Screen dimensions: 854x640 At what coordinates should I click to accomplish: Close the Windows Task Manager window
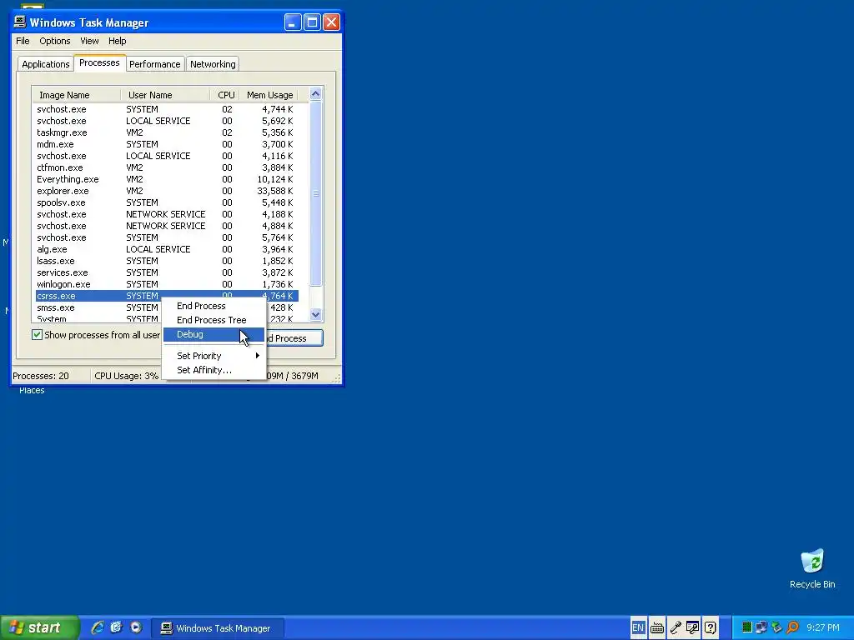click(x=331, y=22)
